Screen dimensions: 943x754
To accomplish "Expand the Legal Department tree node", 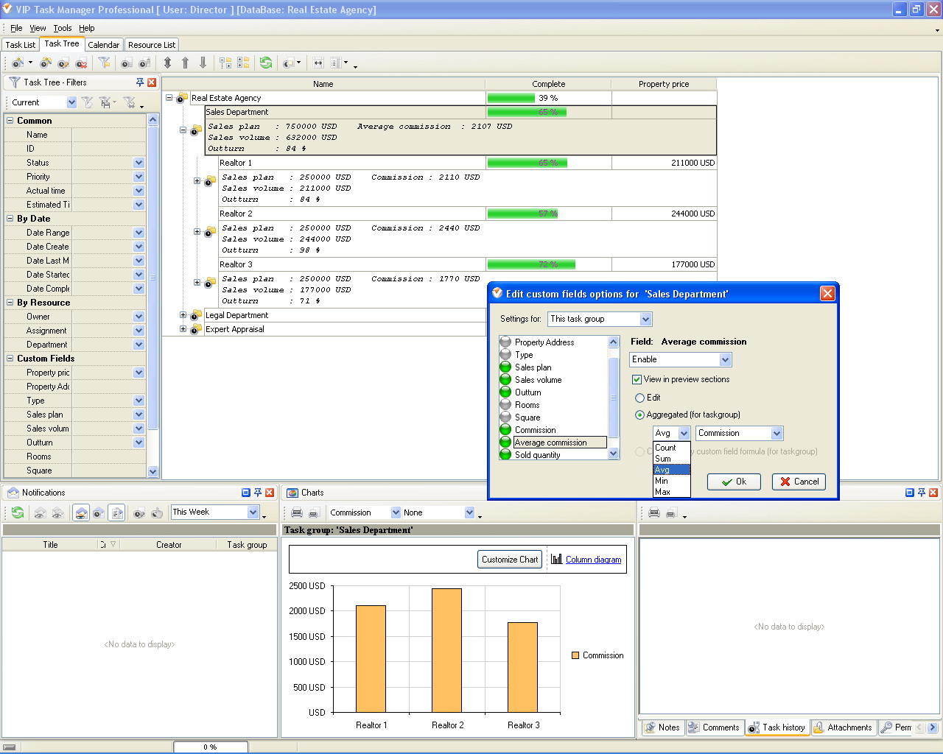I will [183, 315].
